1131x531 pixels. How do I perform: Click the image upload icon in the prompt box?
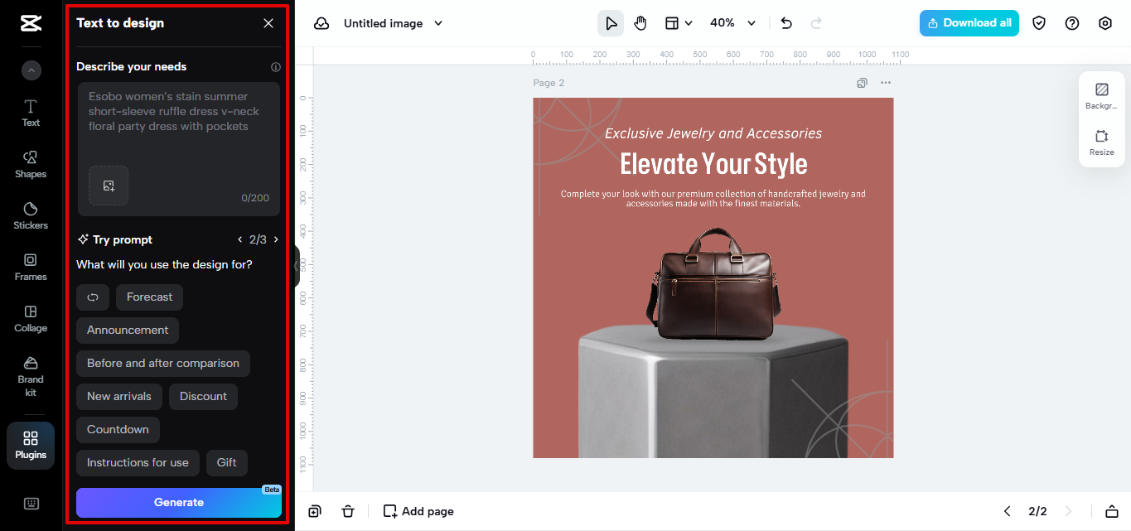pyautogui.click(x=109, y=186)
